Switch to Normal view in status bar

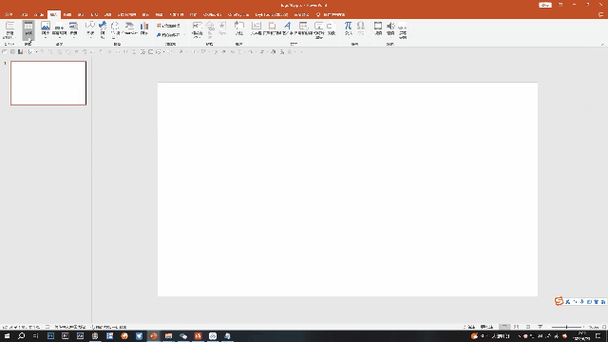504,327
